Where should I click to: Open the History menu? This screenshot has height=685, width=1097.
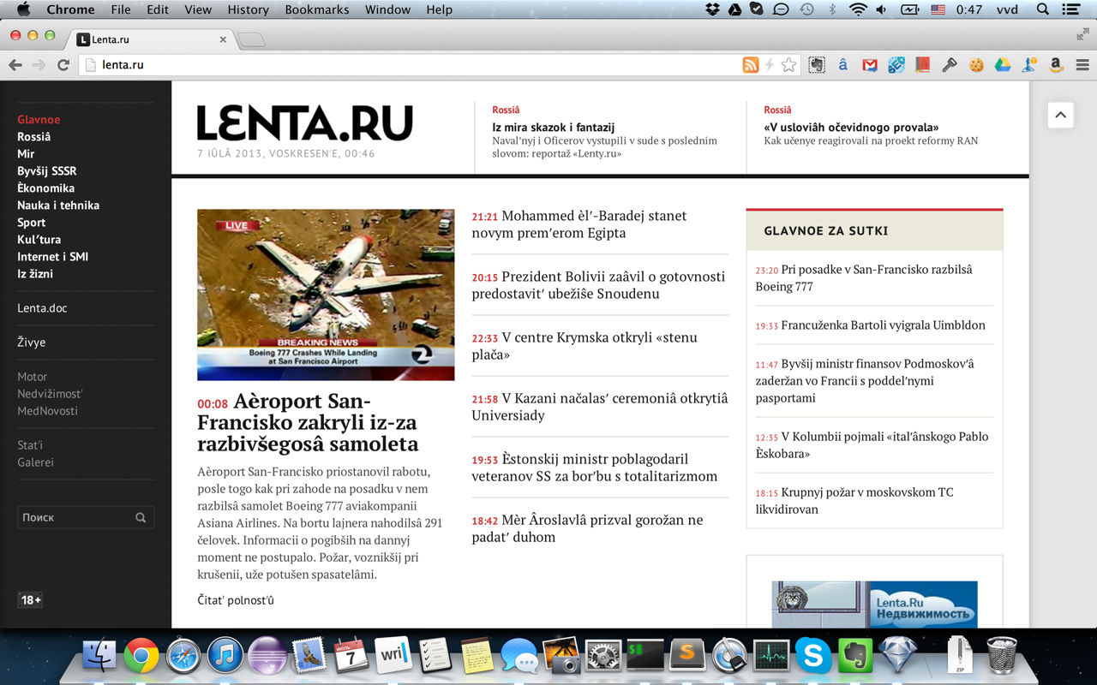[248, 9]
